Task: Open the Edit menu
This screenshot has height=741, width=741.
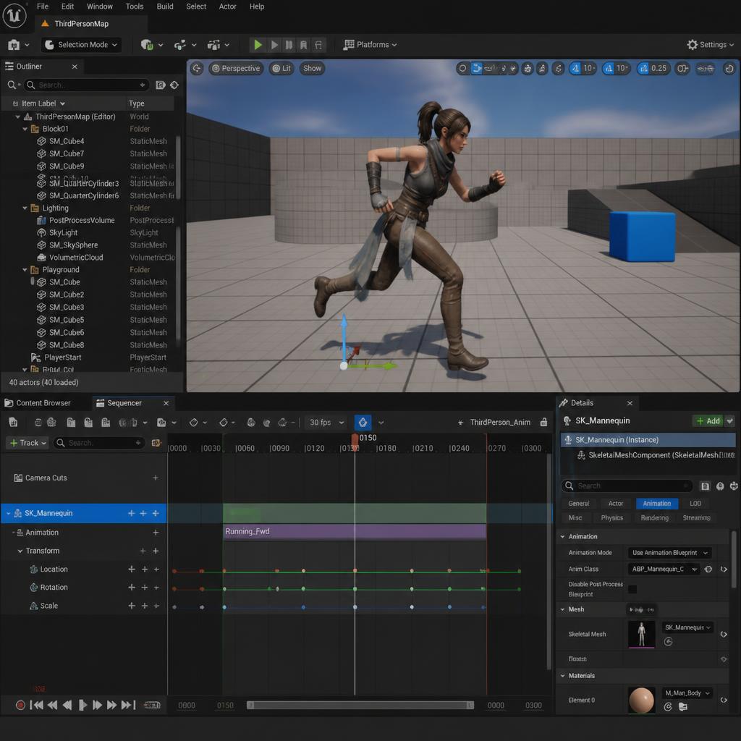Action: pyautogui.click(x=67, y=7)
